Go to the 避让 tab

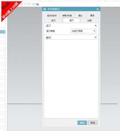[x=80, y=15]
